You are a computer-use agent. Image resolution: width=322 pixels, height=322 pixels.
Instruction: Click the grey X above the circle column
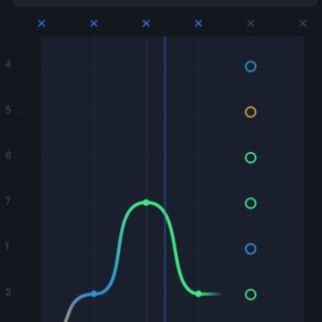click(x=250, y=23)
